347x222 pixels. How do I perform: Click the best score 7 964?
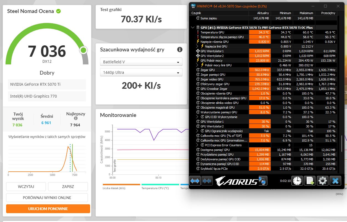click(x=75, y=125)
